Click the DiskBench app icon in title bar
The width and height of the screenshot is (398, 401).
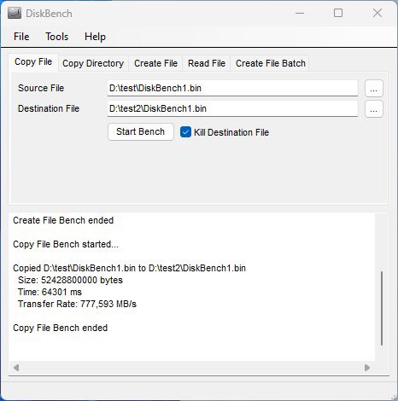pos(15,13)
